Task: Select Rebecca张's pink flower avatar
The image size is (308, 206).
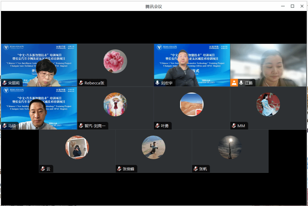Action: click(115, 61)
